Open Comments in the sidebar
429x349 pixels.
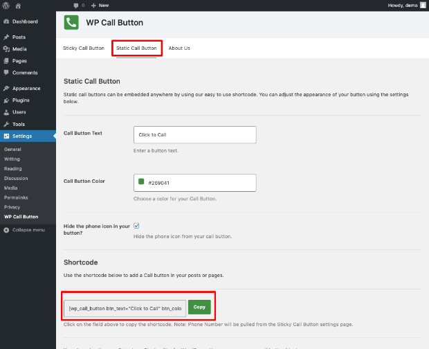pos(25,73)
